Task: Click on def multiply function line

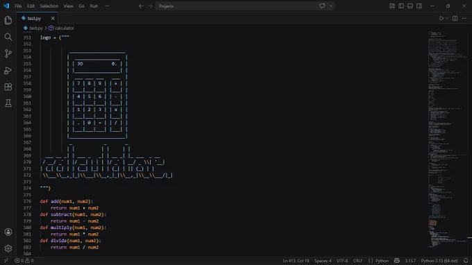Action: pos(73,228)
